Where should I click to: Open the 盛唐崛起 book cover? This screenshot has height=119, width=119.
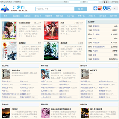9,51
